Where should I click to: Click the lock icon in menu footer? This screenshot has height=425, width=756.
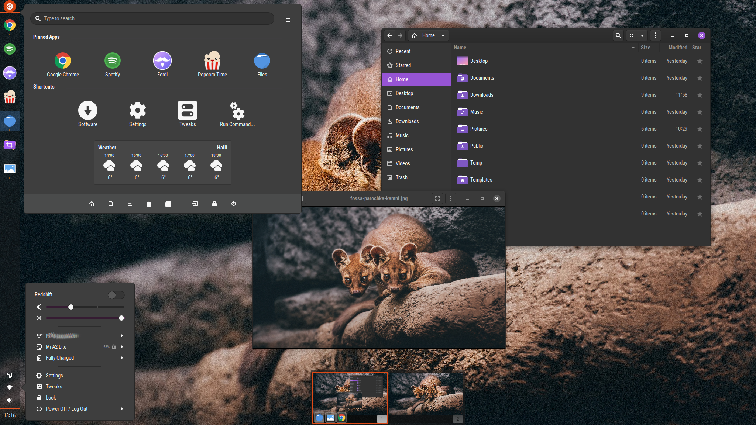point(214,204)
